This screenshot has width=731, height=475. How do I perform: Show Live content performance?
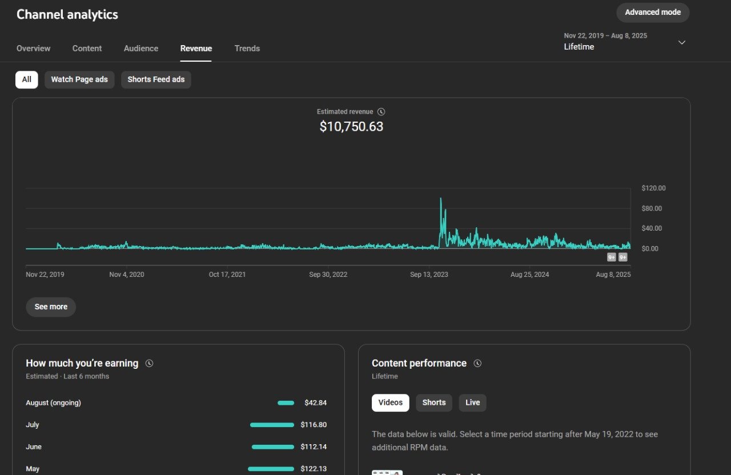pyautogui.click(x=472, y=402)
